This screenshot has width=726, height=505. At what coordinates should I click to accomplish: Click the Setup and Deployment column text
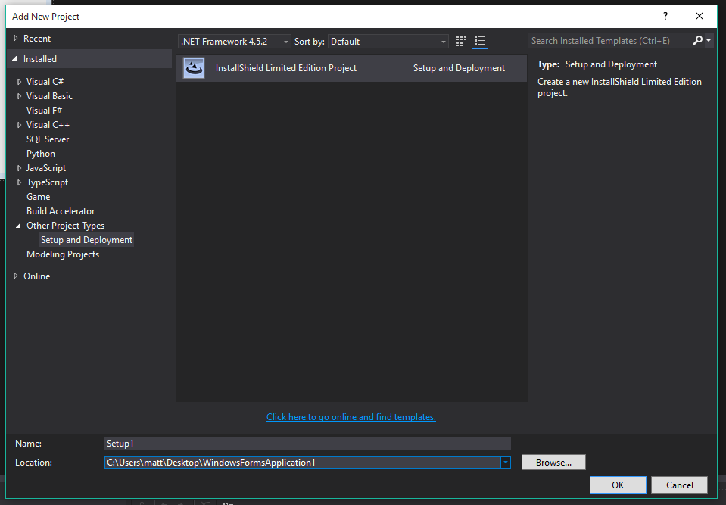point(459,68)
